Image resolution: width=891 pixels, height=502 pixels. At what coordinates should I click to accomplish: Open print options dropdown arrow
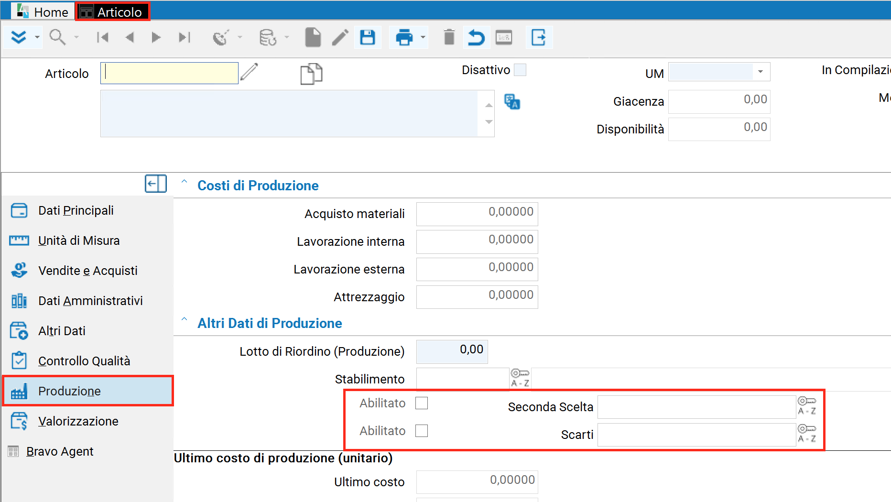[423, 37]
